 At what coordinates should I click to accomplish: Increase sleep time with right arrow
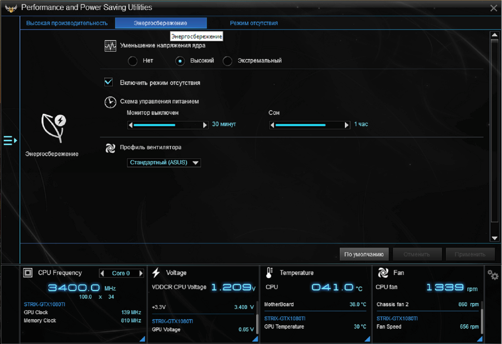click(x=347, y=125)
